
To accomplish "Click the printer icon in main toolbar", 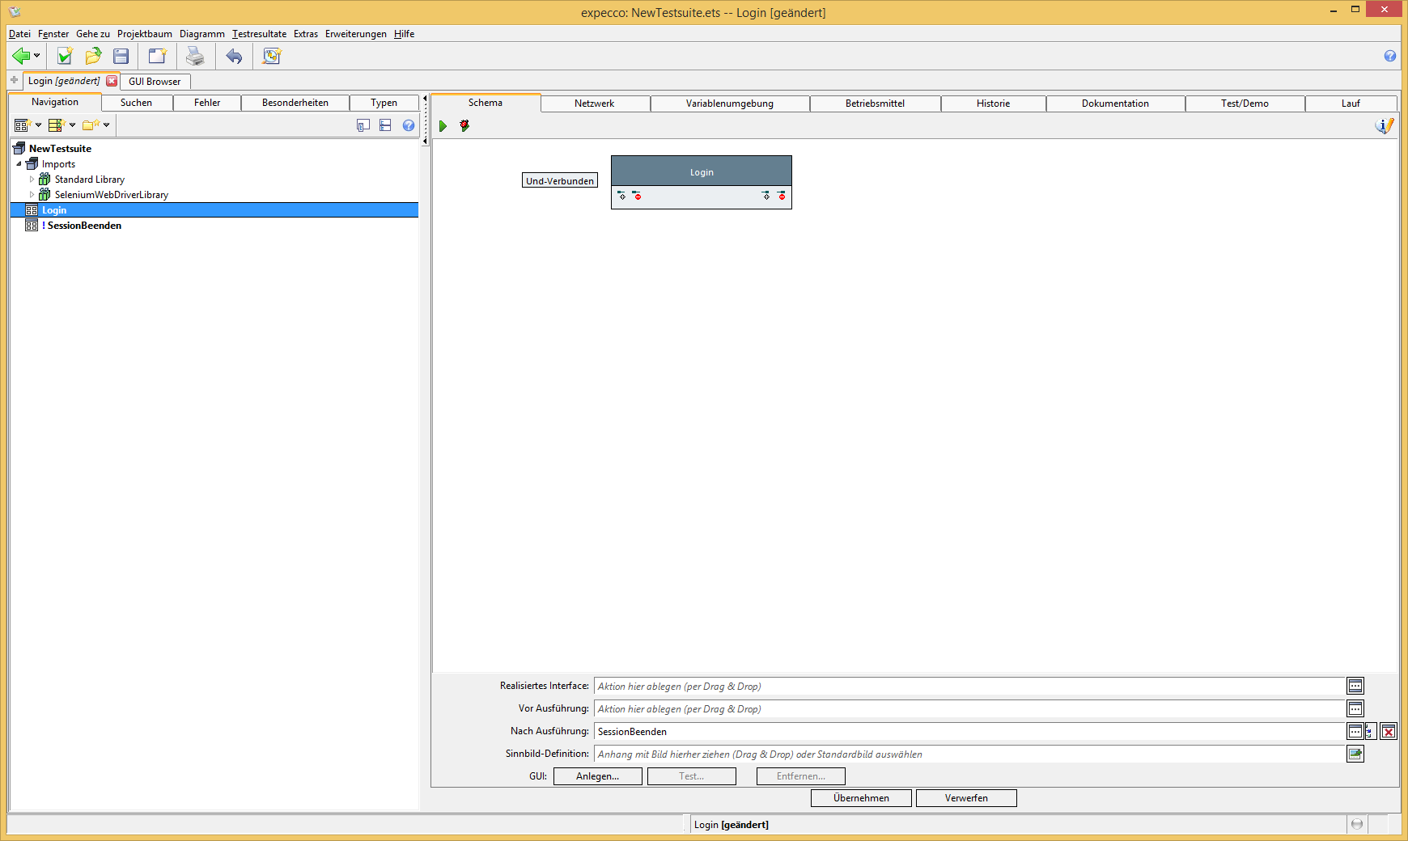I will 195,56.
